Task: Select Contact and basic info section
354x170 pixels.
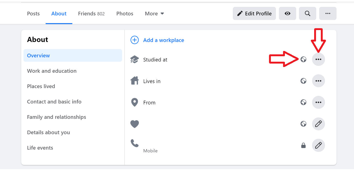Action: coord(54,102)
